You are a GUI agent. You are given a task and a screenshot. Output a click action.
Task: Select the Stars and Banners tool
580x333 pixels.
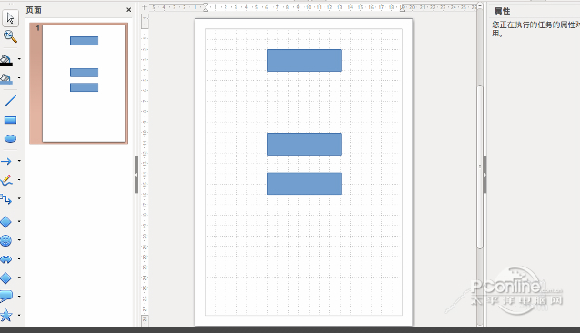[x=6, y=315]
